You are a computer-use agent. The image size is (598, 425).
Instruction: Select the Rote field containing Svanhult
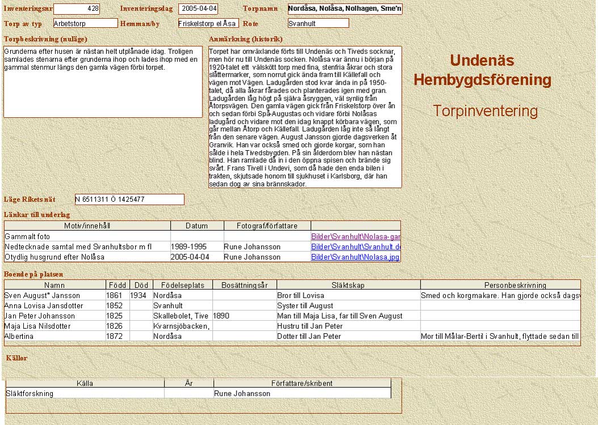(x=318, y=23)
